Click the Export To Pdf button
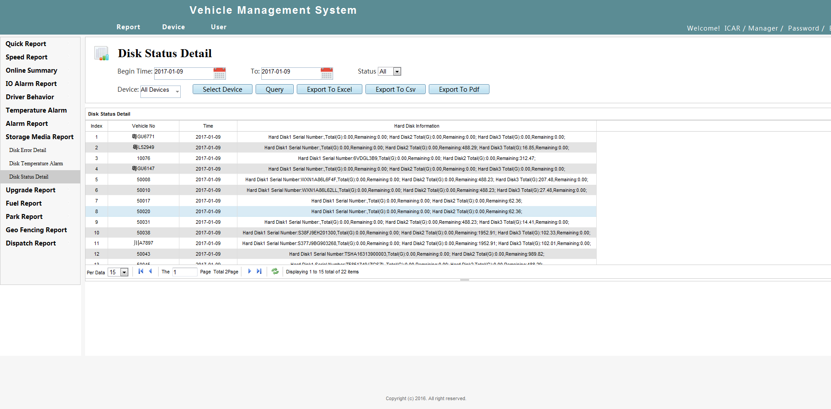The image size is (831, 409). pyautogui.click(x=458, y=90)
